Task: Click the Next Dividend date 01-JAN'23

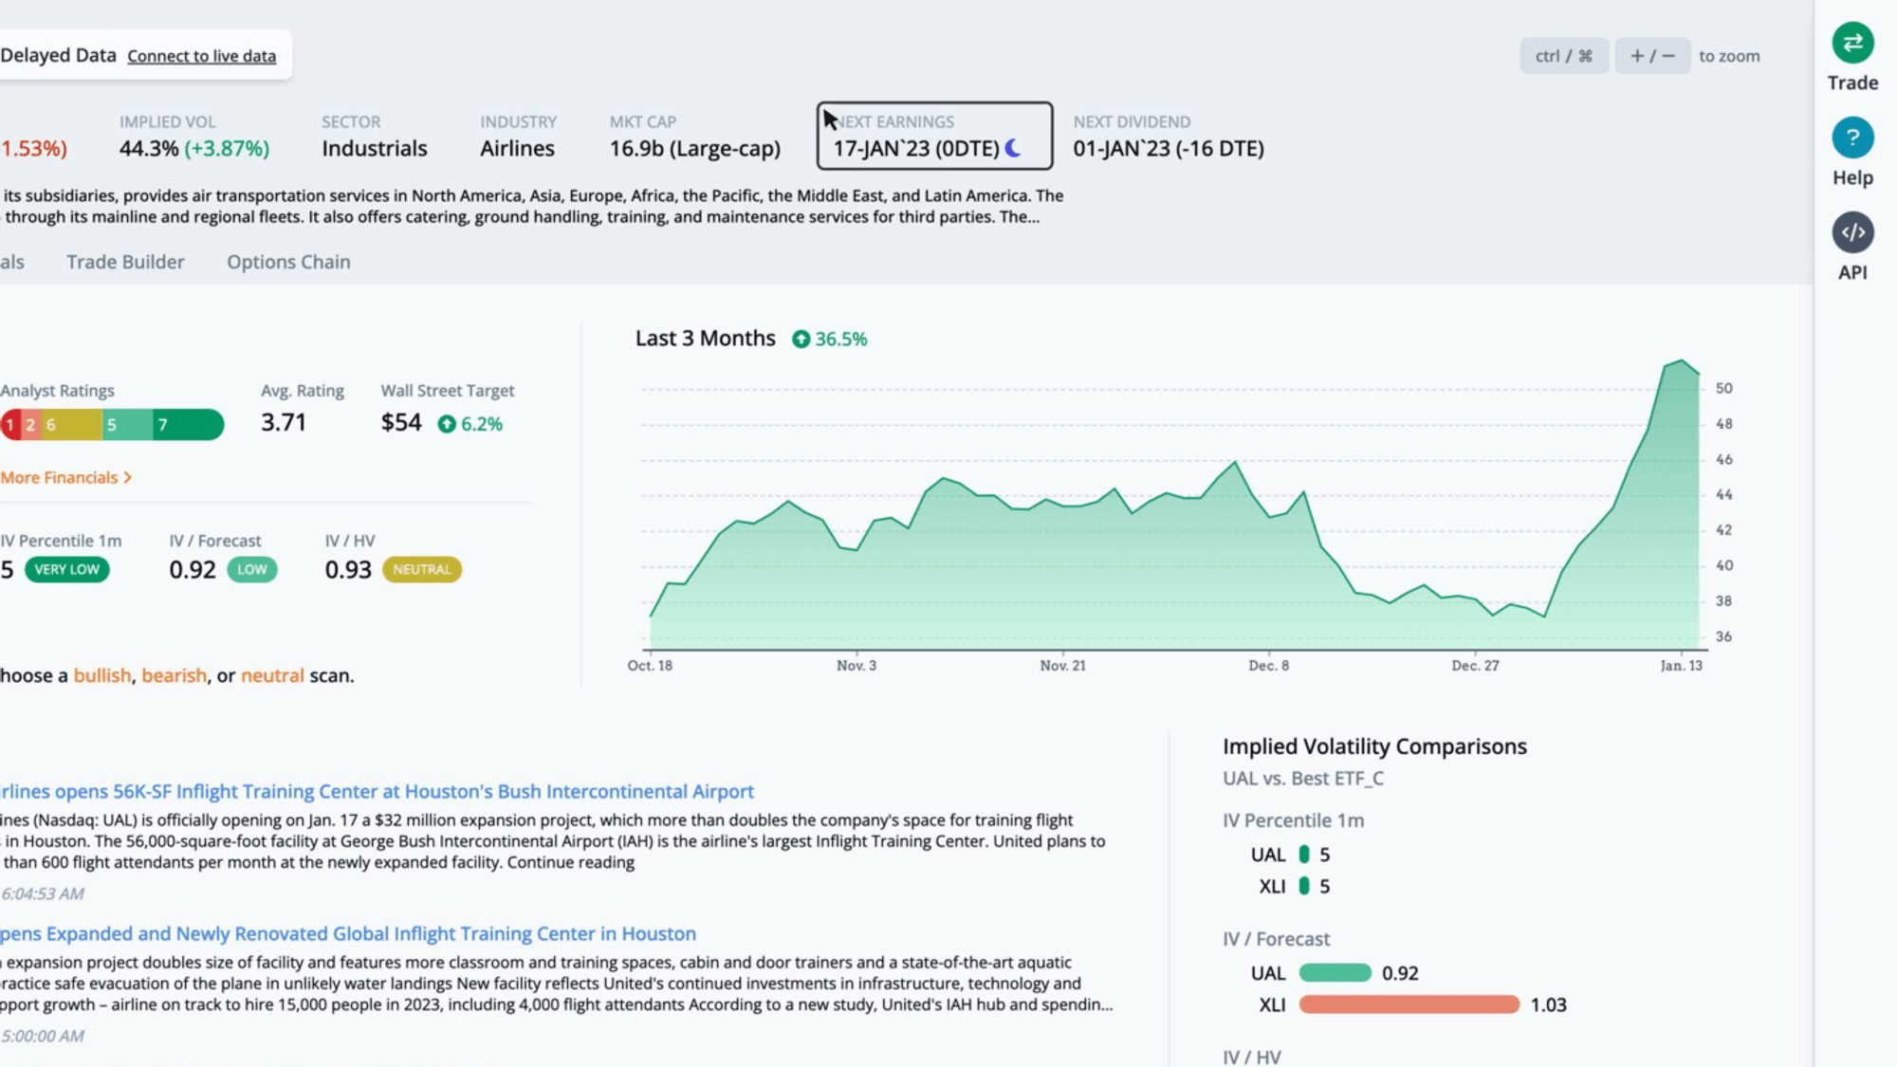Action: point(1169,149)
